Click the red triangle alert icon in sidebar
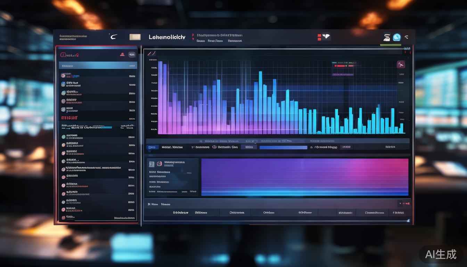Screen dimensions: 467x267 coord(122,54)
